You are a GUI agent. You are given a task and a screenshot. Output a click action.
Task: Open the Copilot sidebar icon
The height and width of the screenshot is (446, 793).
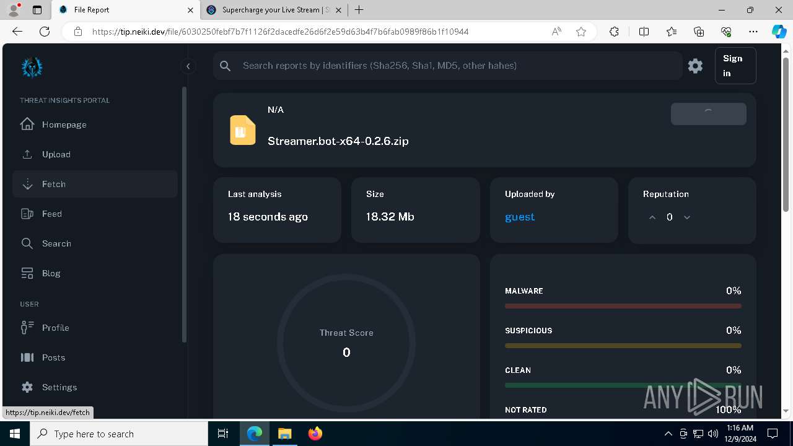point(779,32)
